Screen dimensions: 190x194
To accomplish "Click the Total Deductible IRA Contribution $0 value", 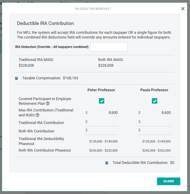I will pyautogui.click(x=172, y=163).
